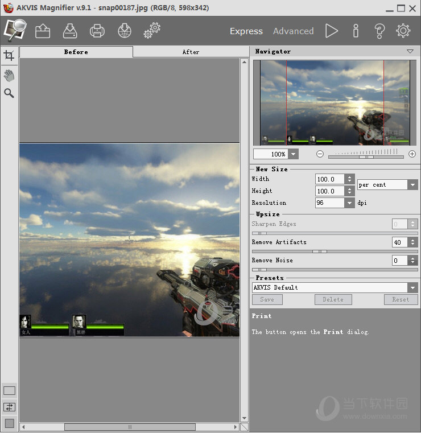Image resolution: width=421 pixels, height=433 pixels.
Task: Switch to Express mode
Action: click(x=246, y=31)
